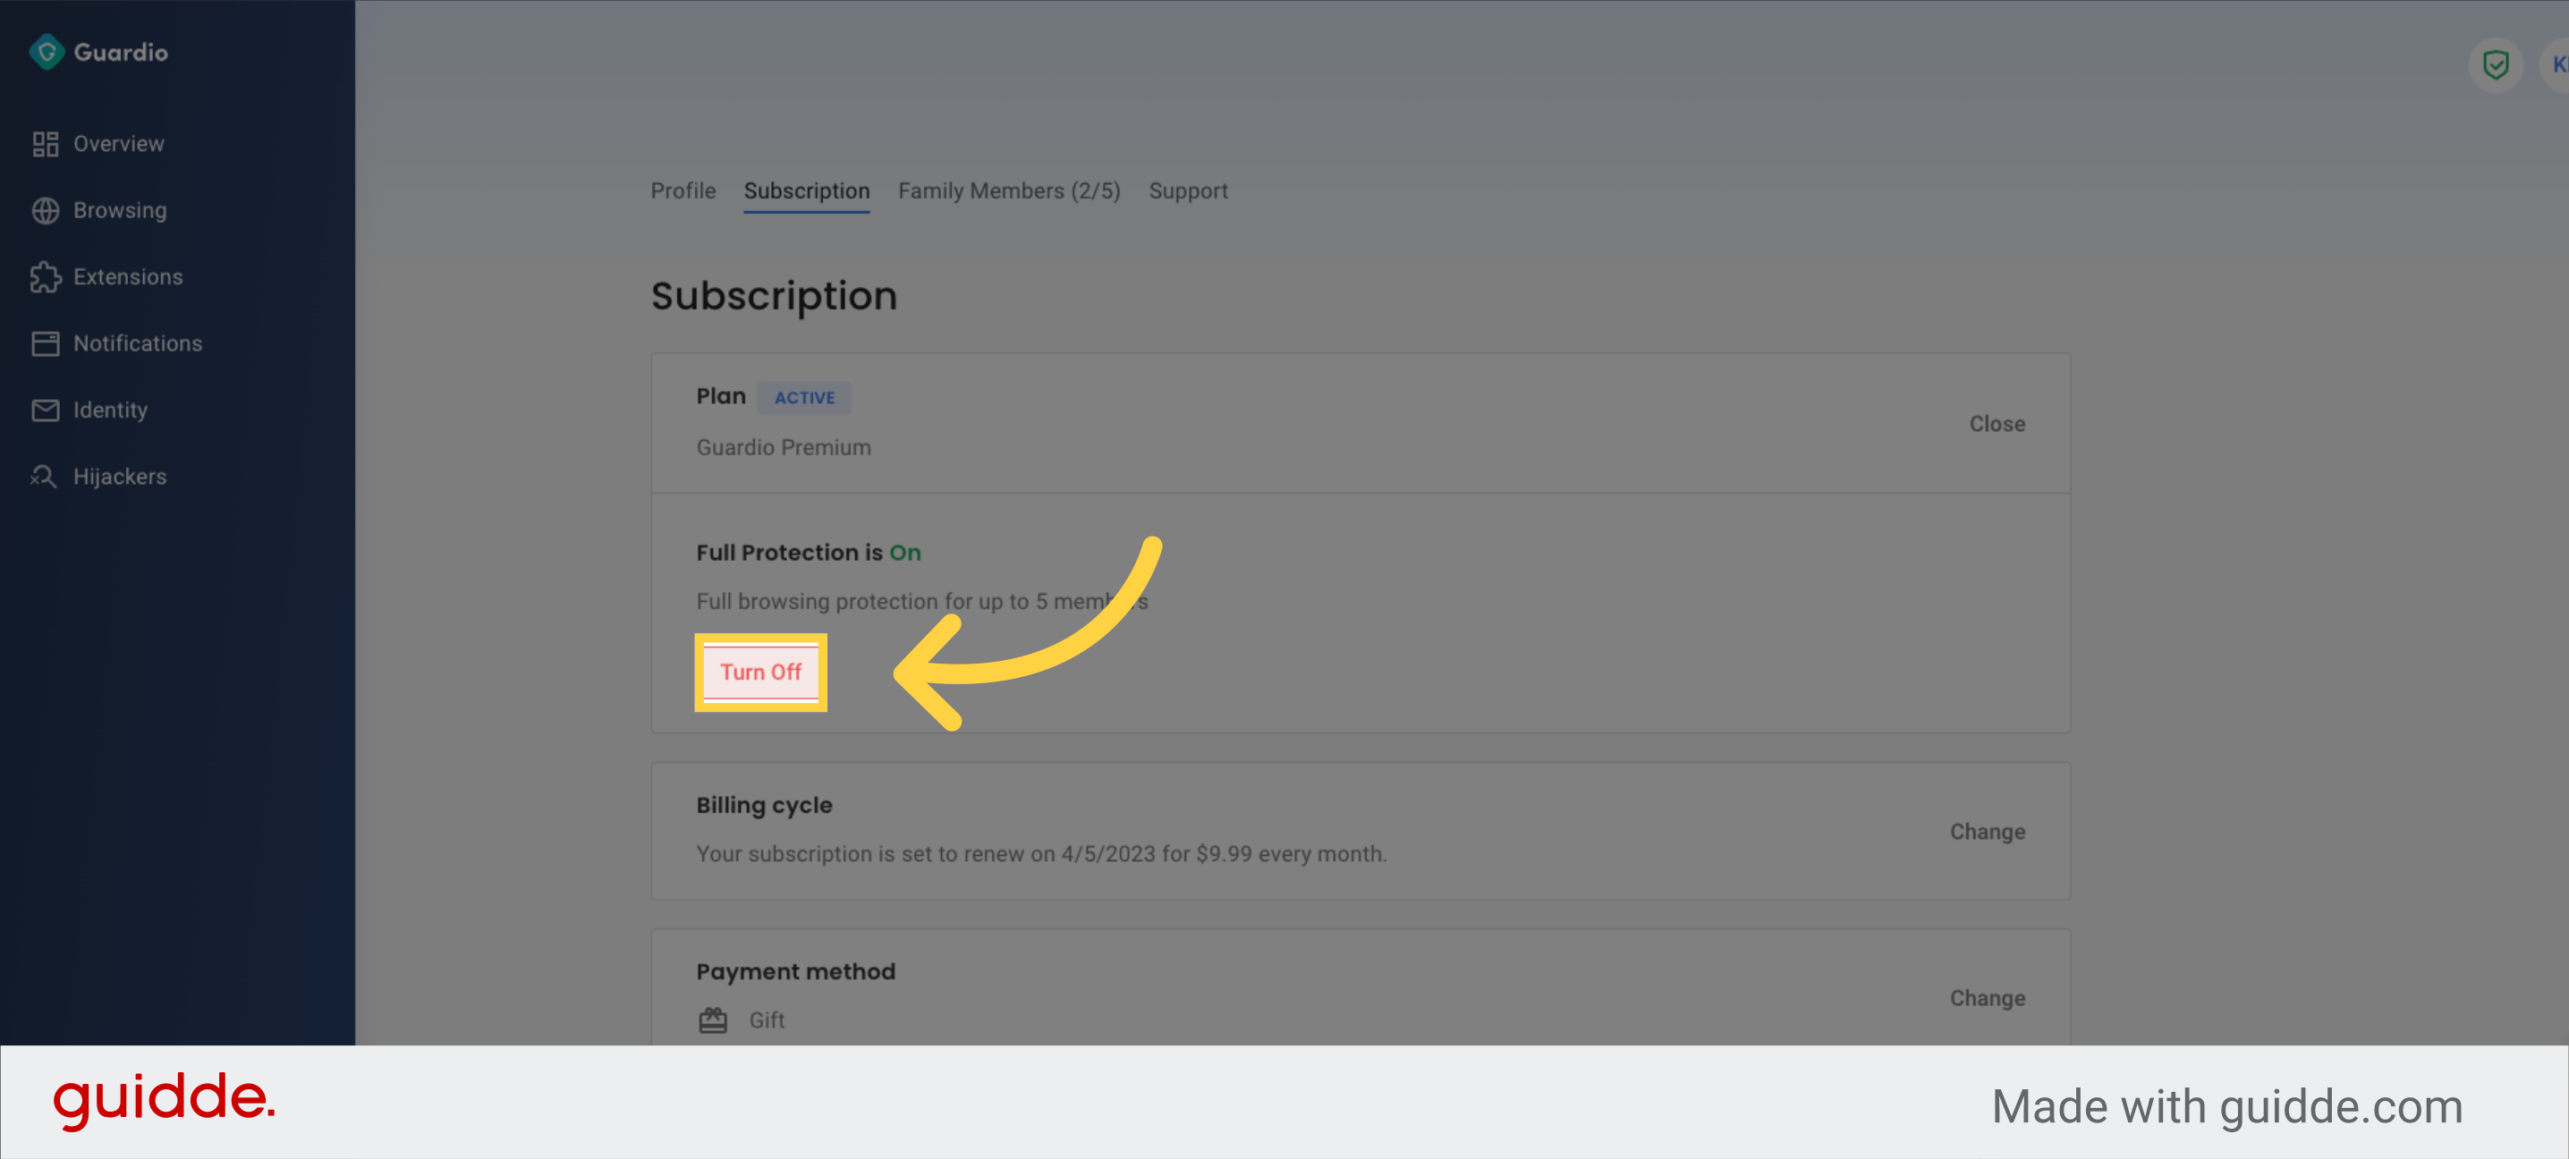Click the Gift payment label
The image size is (2569, 1159).
(767, 1020)
